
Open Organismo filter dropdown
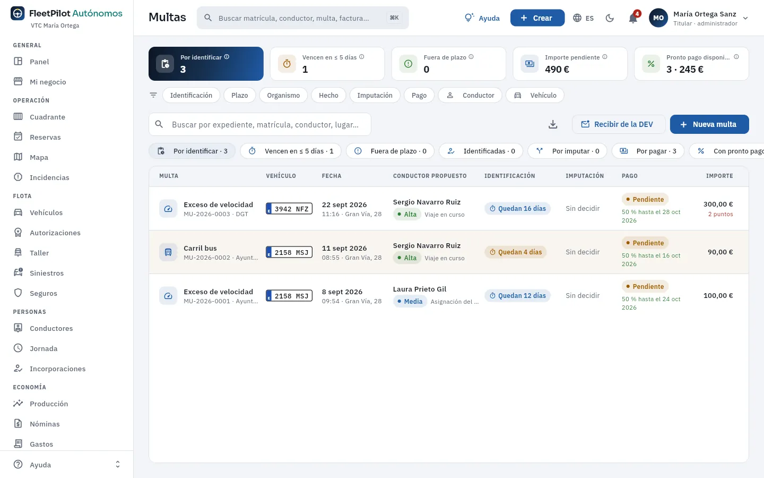click(x=283, y=95)
